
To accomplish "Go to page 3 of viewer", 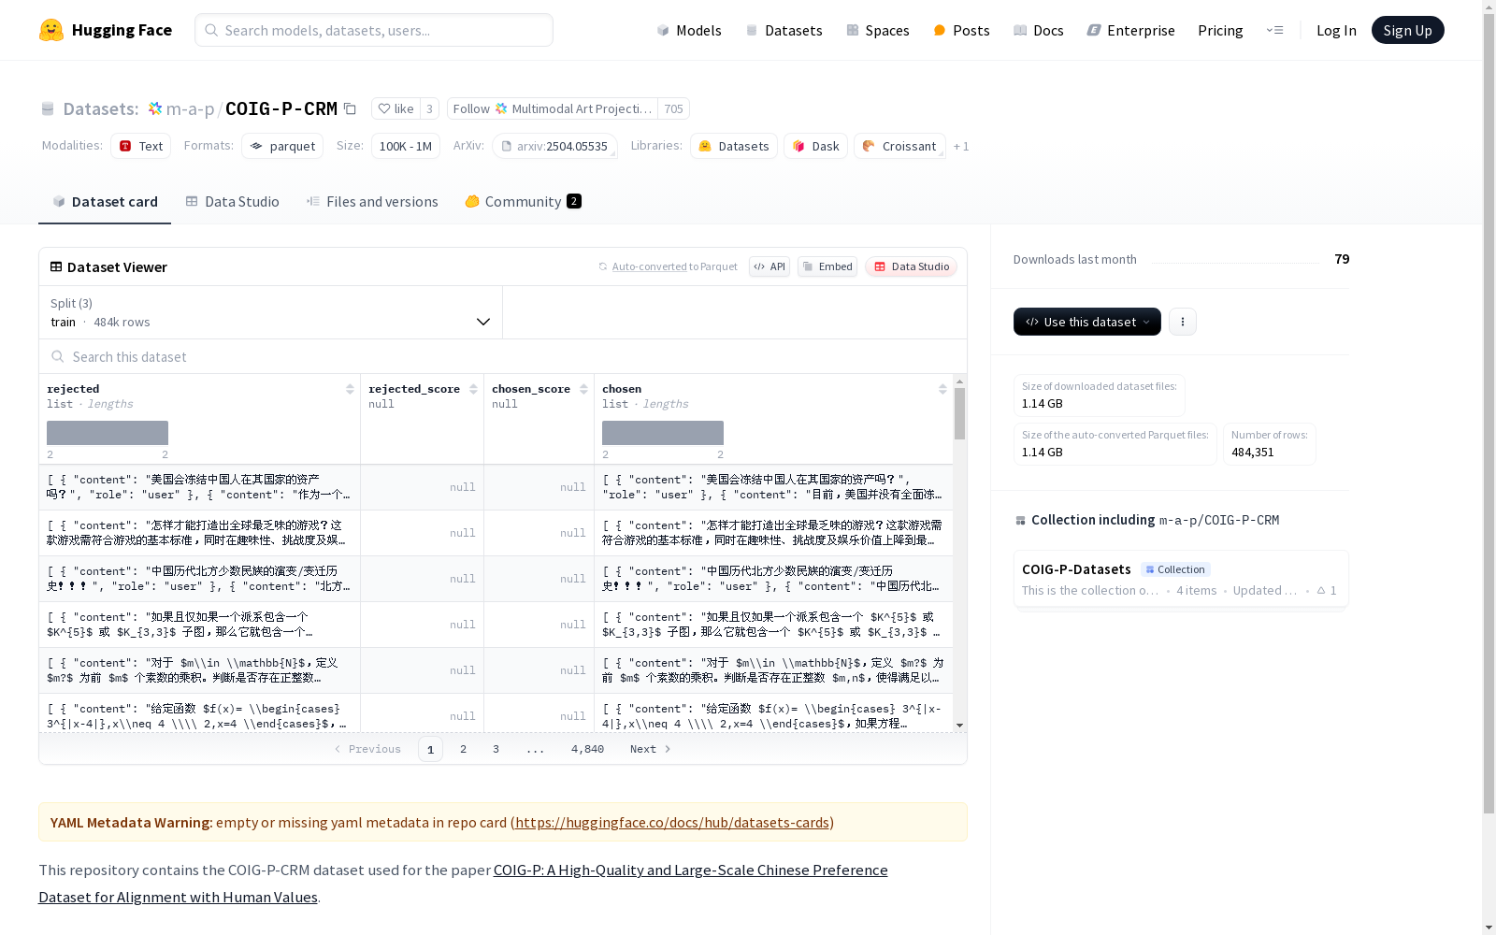I will [496, 749].
